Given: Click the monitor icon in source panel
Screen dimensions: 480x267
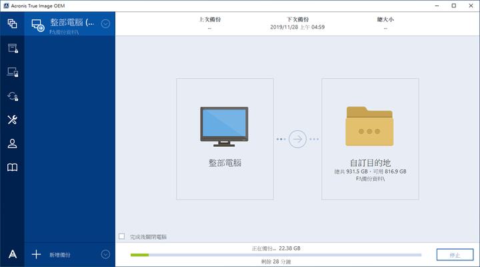Looking at the screenshot, I should pos(225,127).
